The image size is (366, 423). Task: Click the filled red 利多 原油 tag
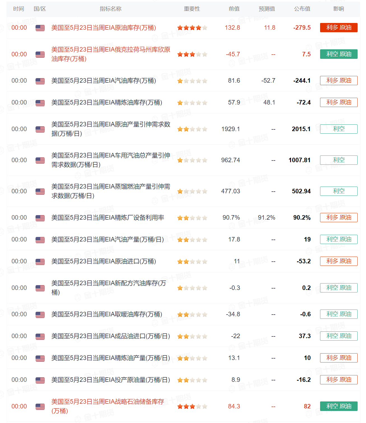coord(339,27)
